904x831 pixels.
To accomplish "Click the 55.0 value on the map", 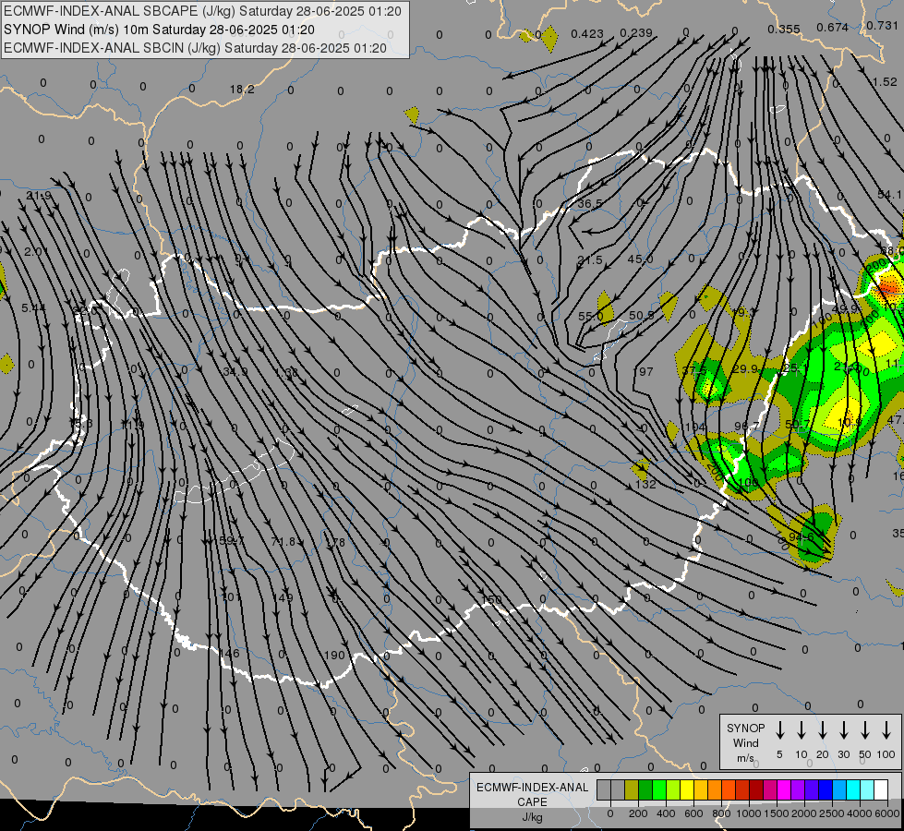I will click(x=590, y=316).
